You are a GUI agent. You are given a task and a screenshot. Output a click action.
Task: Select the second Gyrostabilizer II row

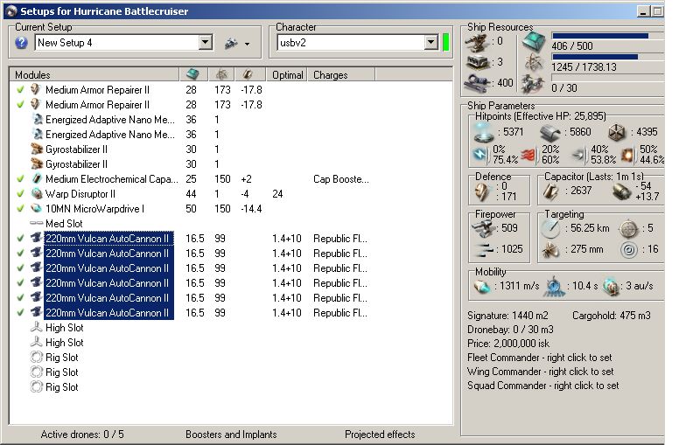click(231, 164)
